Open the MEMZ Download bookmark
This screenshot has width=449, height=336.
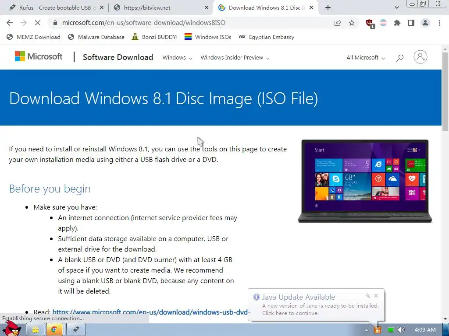click(x=33, y=37)
